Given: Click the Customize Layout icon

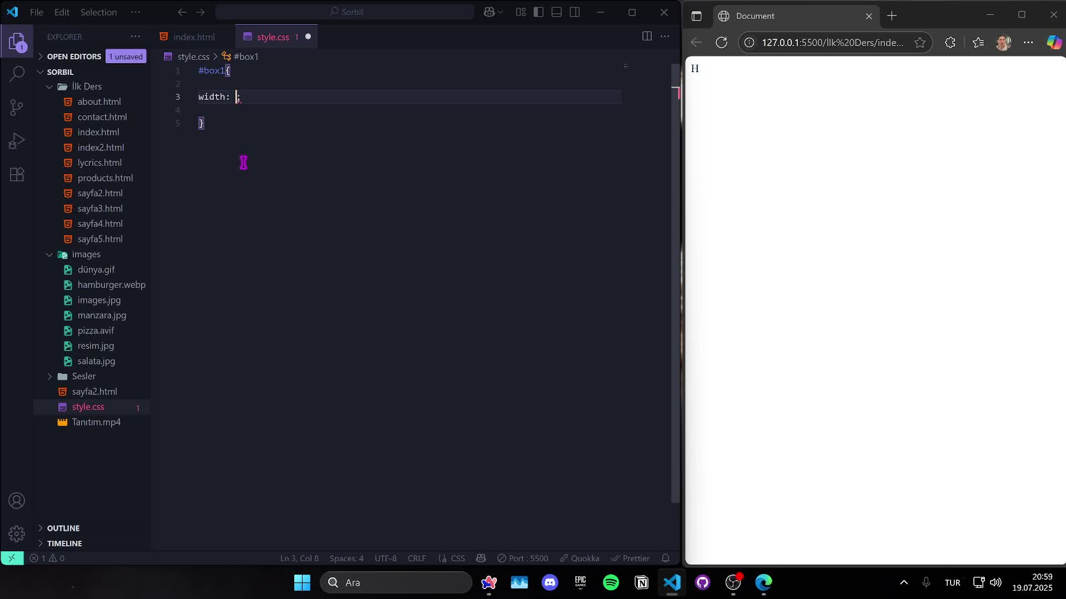Looking at the screenshot, I should tap(521, 12).
